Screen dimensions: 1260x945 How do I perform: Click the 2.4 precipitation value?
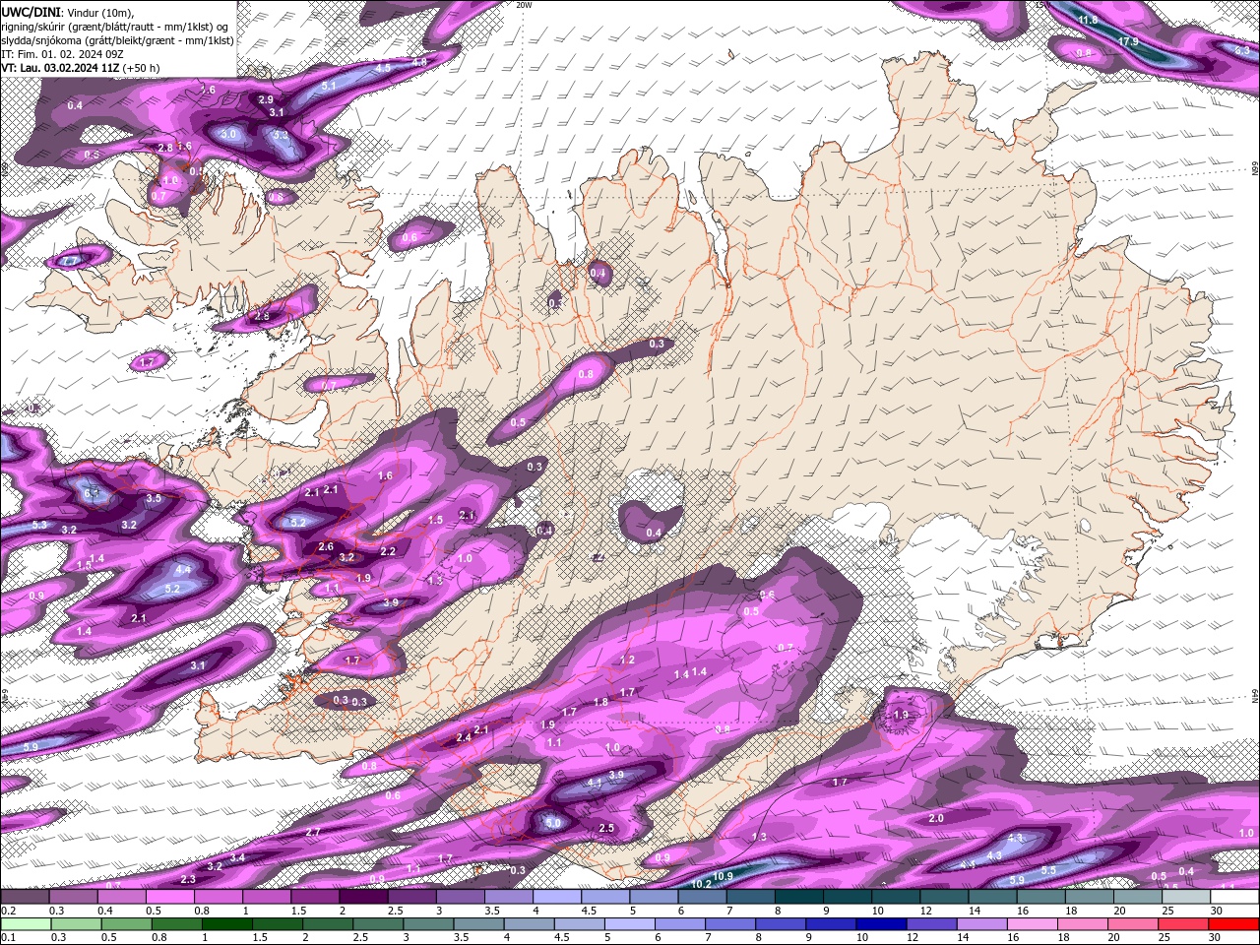tap(464, 737)
